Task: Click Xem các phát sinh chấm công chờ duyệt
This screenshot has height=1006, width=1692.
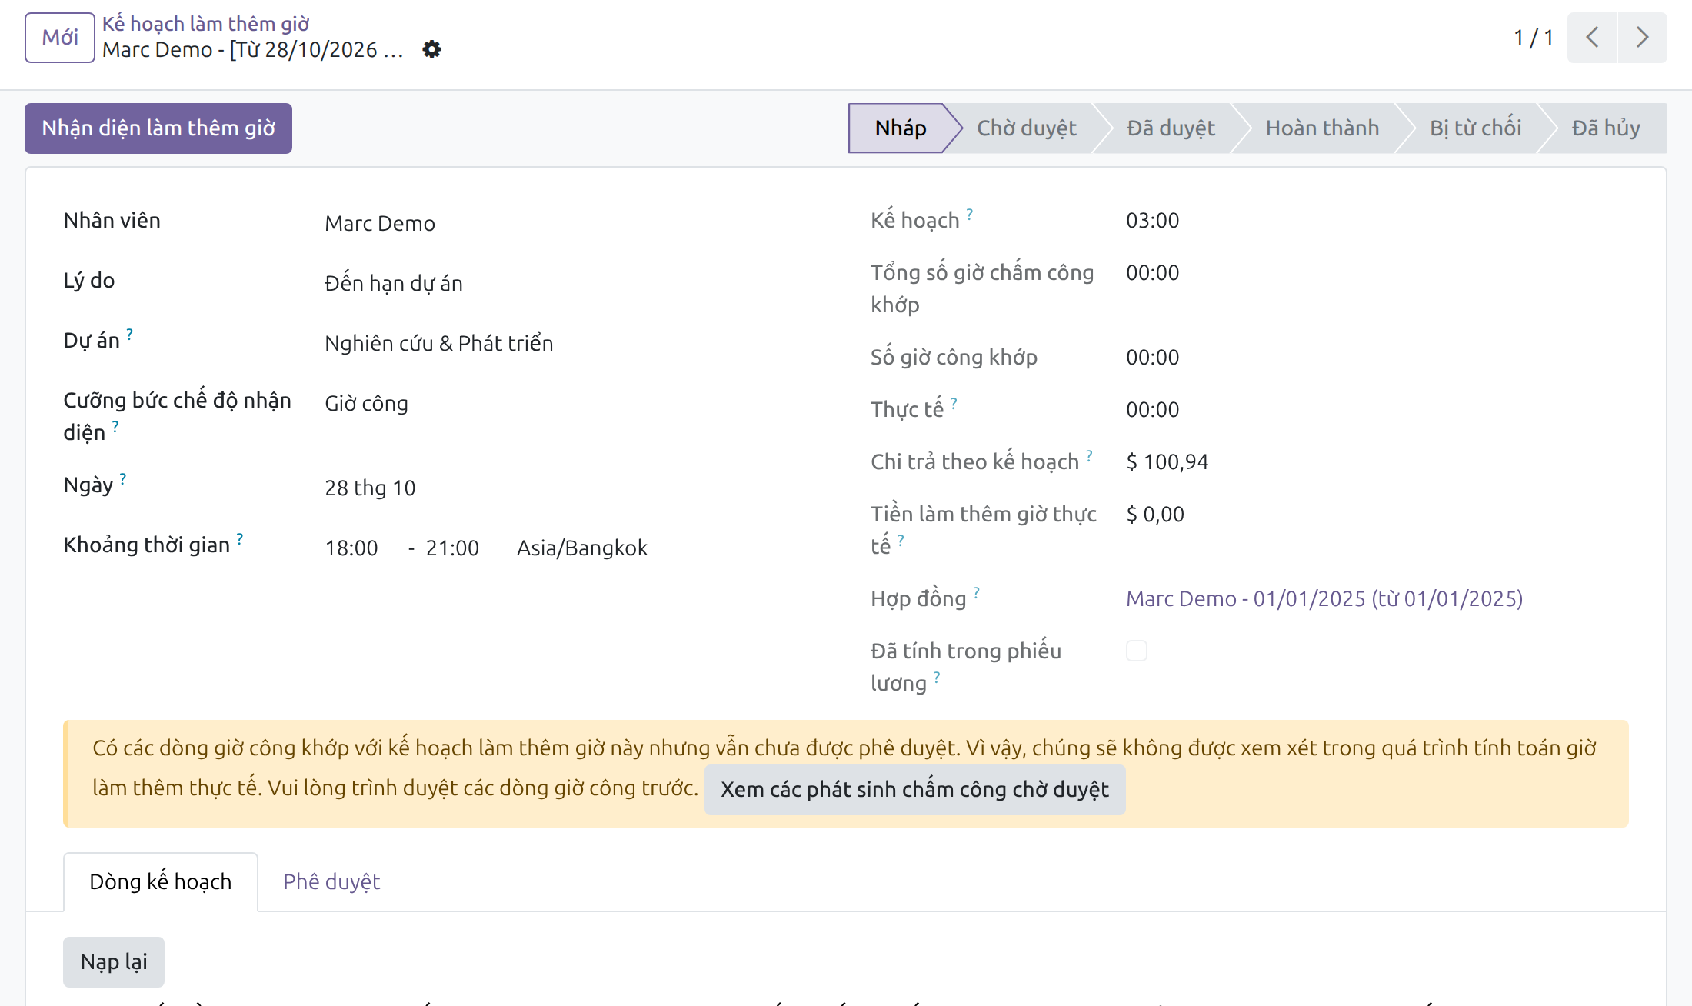Action: click(914, 789)
